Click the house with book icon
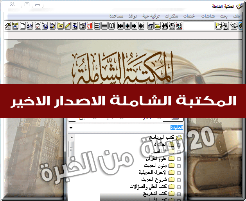 (172, 26)
